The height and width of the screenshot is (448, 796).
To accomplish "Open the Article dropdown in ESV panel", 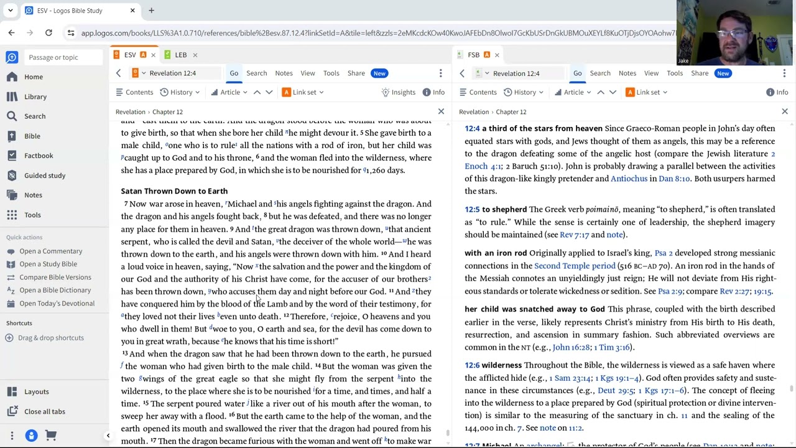I will 229,92.
